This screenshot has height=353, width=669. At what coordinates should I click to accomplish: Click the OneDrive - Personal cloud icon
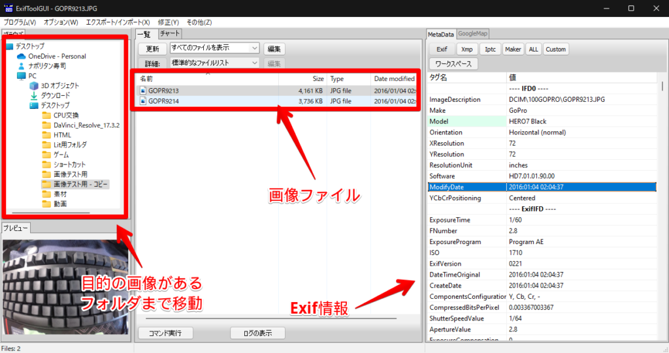click(x=21, y=56)
